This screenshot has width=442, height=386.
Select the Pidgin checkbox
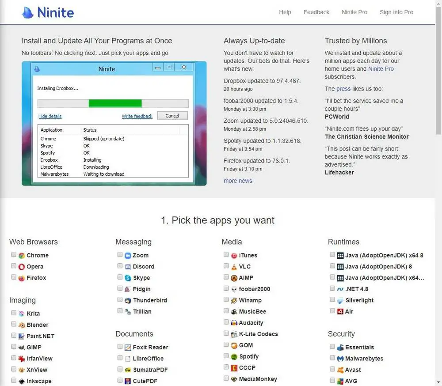click(120, 288)
